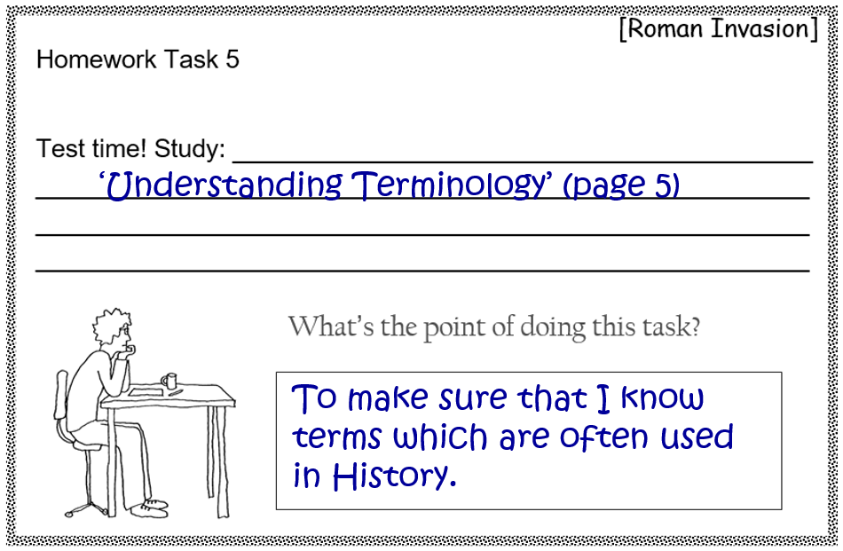Image resolution: width=843 pixels, height=551 pixels.
Task: Click the 'Test time! Study:' label
Action: click(x=130, y=147)
